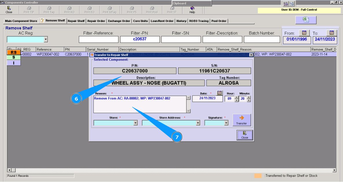This screenshot has height=182, width=343.
Task: Click the Batch Number input field
Action: click(262, 39)
